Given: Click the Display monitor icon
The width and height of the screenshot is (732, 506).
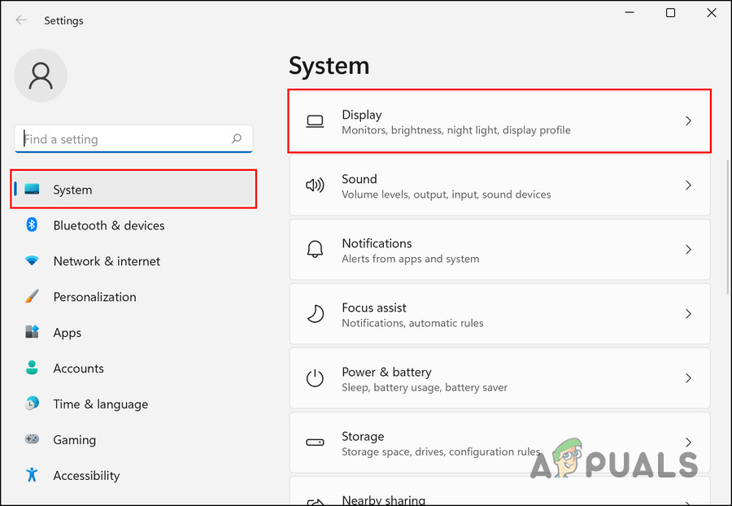Looking at the screenshot, I should coord(316,120).
